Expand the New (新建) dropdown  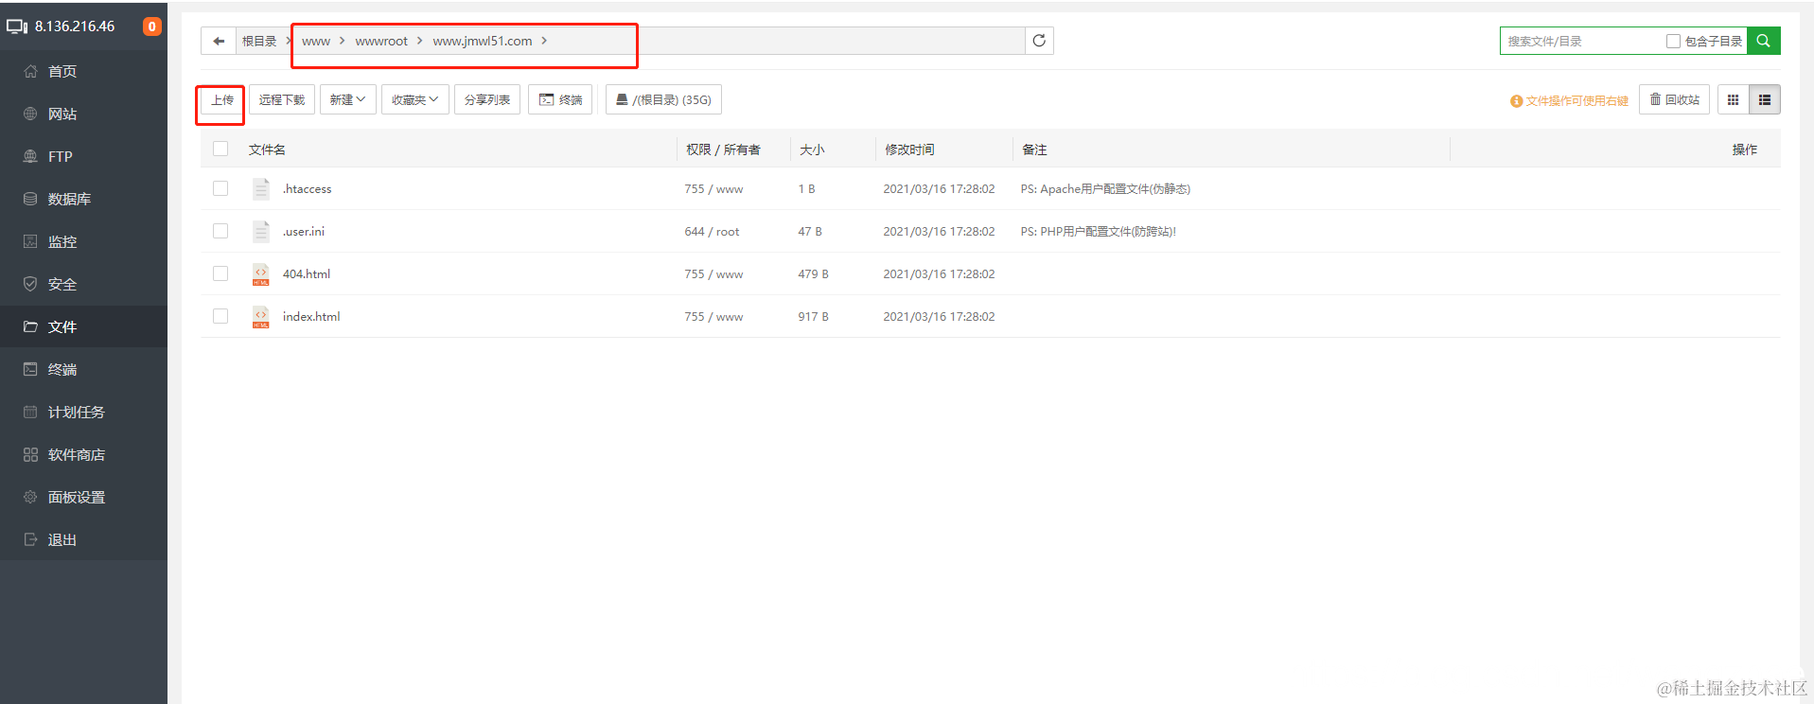pyautogui.click(x=347, y=99)
